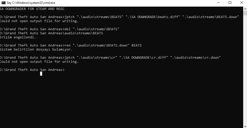Click the Erişim engellendi. message
Image resolution: width=247 pixels, height=128 pixels.
tap(18, 37)
